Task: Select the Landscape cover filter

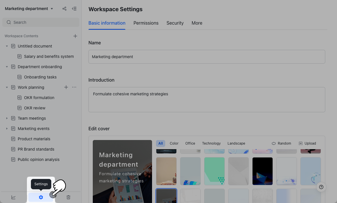Action: (236, 143)
